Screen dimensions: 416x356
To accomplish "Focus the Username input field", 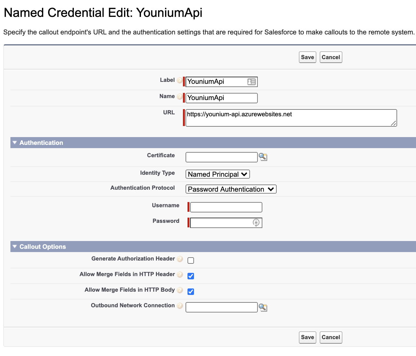I will [226, 207].
